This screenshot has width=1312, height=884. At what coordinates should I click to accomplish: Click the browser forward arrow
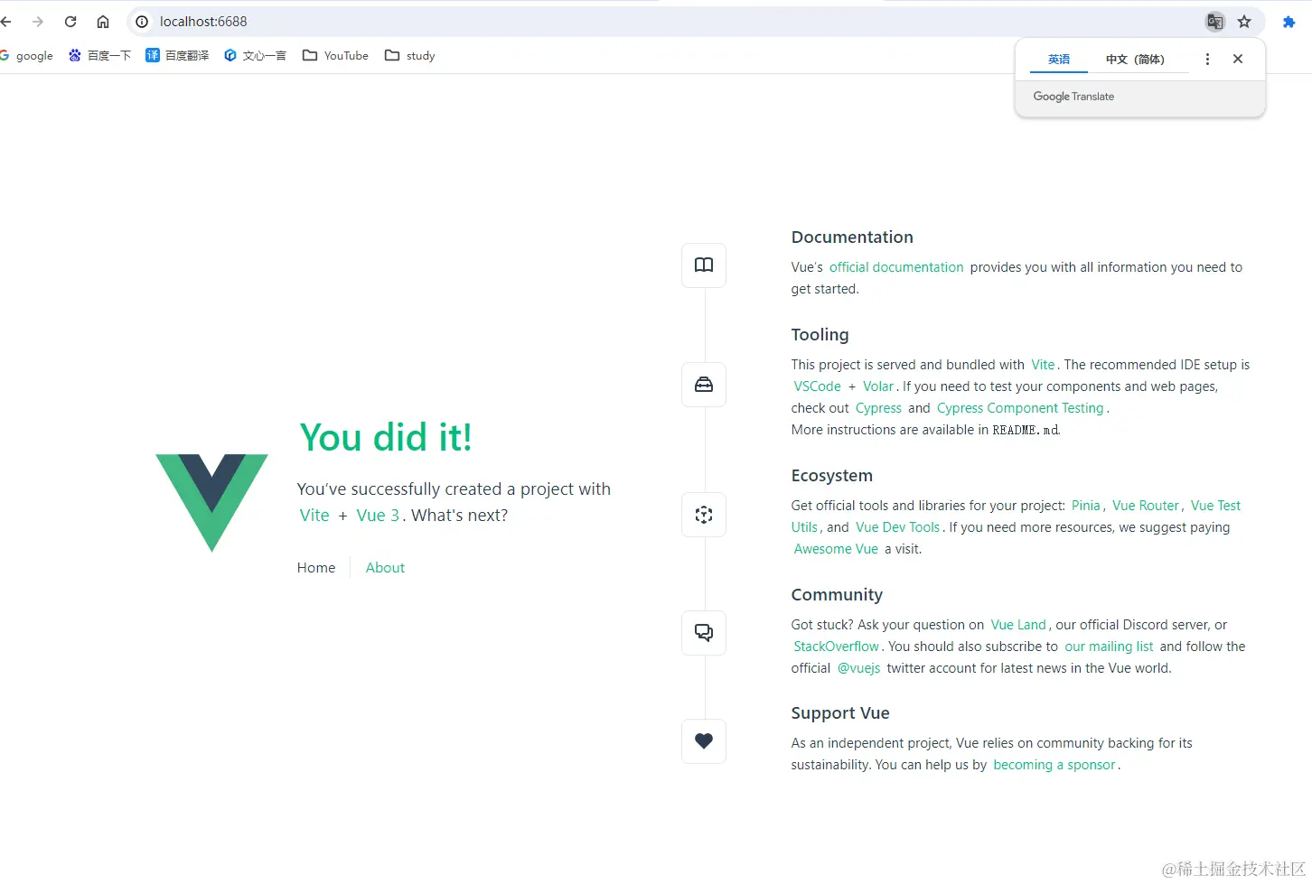coord(38,22)
